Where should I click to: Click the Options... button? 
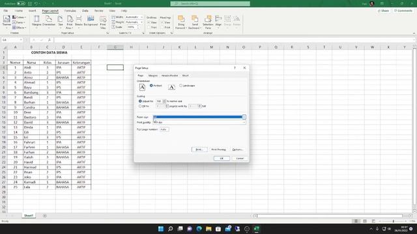pyautogui.click(x=238, y=149)
